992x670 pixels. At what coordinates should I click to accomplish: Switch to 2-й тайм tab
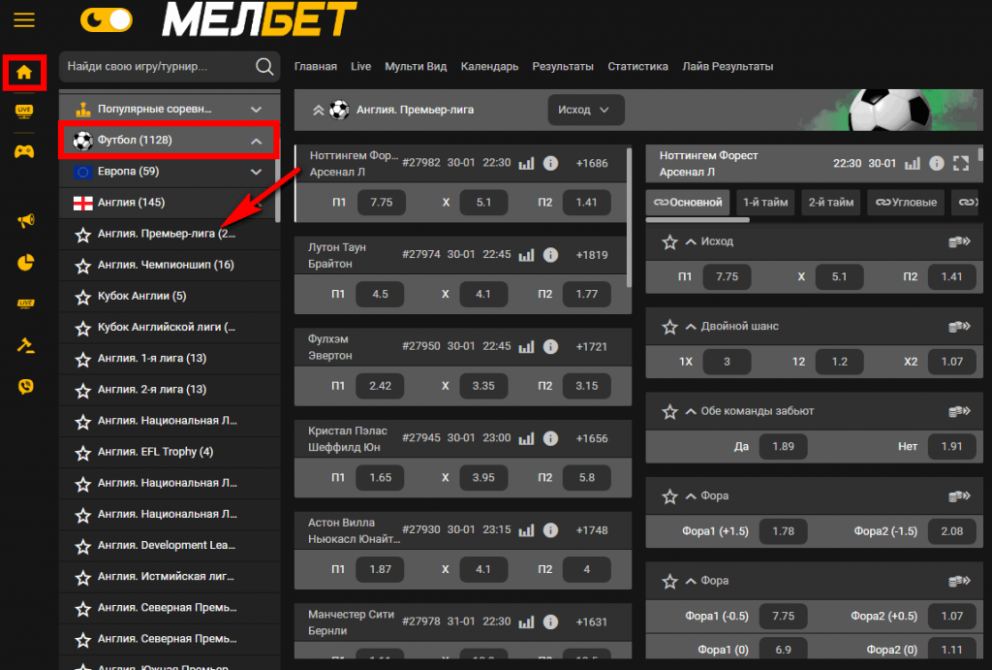pyautogui.click(x=830, y=203)
